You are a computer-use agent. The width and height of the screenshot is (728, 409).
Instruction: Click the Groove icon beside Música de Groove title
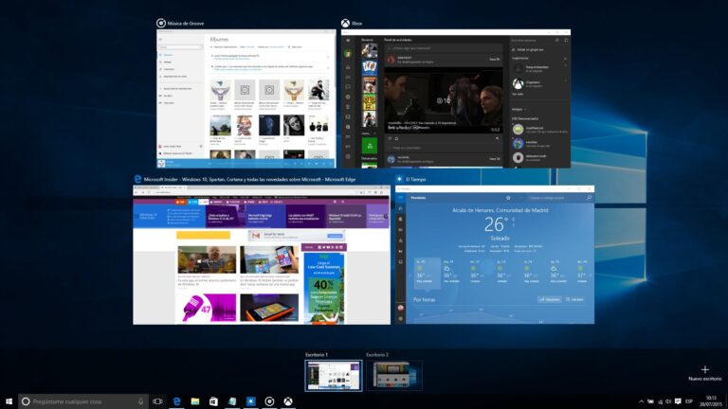click(x=161, y=23)
